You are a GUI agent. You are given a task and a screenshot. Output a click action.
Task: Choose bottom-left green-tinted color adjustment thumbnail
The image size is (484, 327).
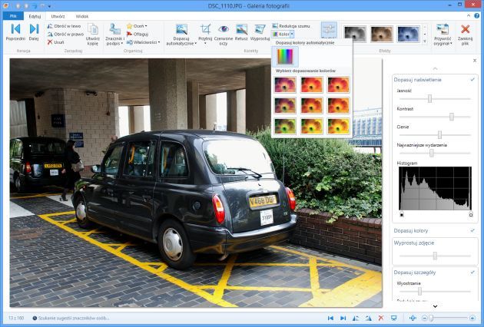pos(285,126)
